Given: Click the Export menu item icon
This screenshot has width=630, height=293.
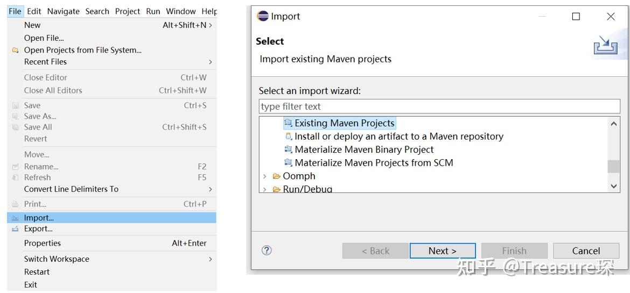Looking at the screenshot, I should pos(15,229).
